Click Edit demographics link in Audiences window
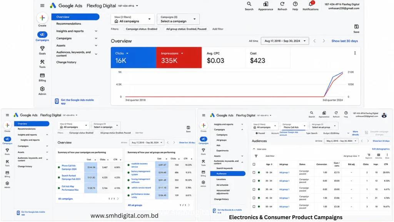This screenshot has height=222, width=394. (x=381, y=149)
